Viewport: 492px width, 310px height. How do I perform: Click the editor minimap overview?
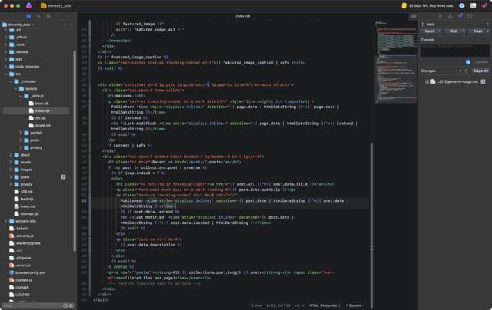[x=396, y=63]
